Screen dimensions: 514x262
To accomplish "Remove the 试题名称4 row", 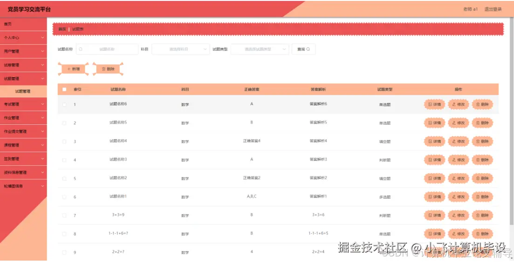I will [x=482, y=141].
